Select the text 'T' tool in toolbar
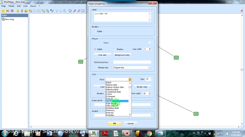Viewport: 245px width, 137px height. click(x=22, y=11)
